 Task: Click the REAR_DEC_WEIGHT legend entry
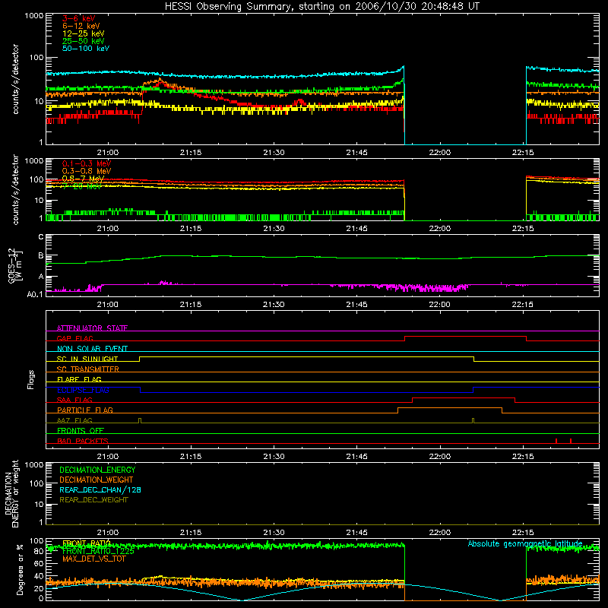tap(93, 500)
